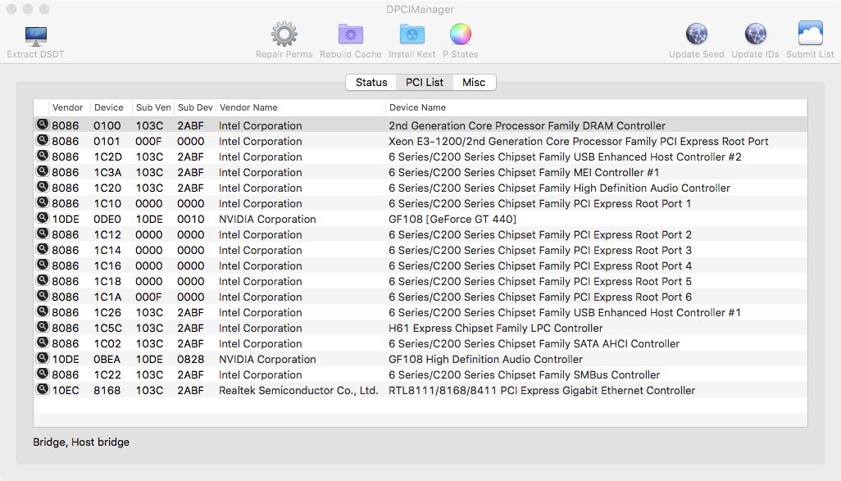Select the vendor ID 10EC cell

point(66,390)
